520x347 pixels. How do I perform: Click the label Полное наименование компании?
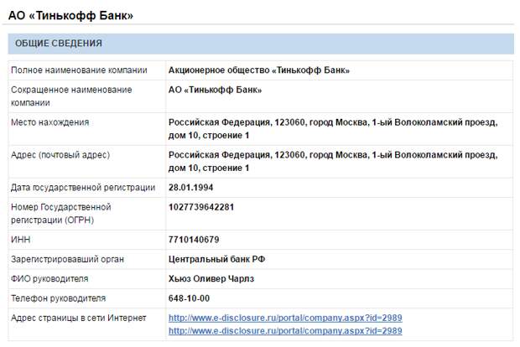pos(79,70)
